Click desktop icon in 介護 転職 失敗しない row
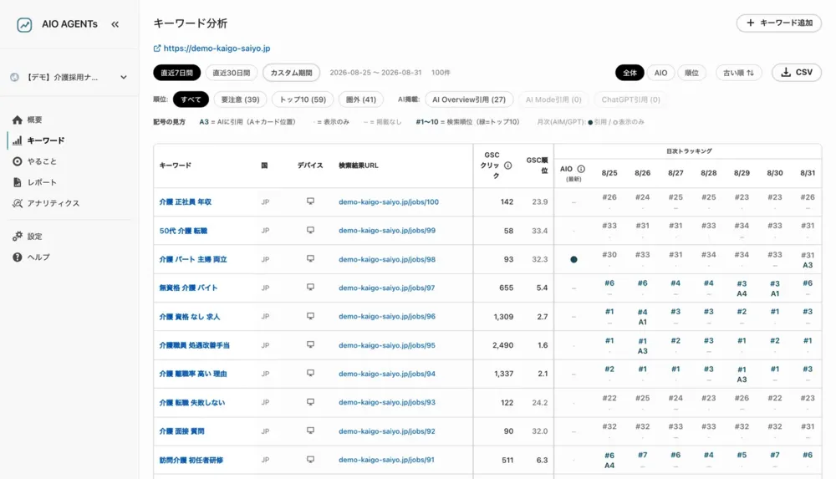The image size is (836, 479). tap(310, 402)
